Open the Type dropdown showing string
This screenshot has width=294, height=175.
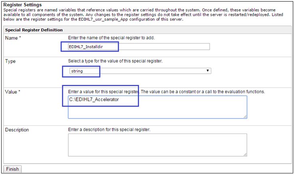tap(139, 71)
